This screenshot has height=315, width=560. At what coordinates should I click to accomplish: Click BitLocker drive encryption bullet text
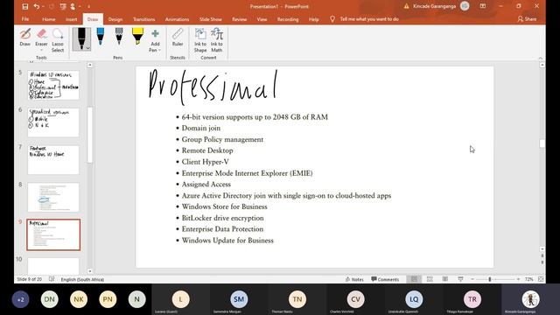point(222,218)
